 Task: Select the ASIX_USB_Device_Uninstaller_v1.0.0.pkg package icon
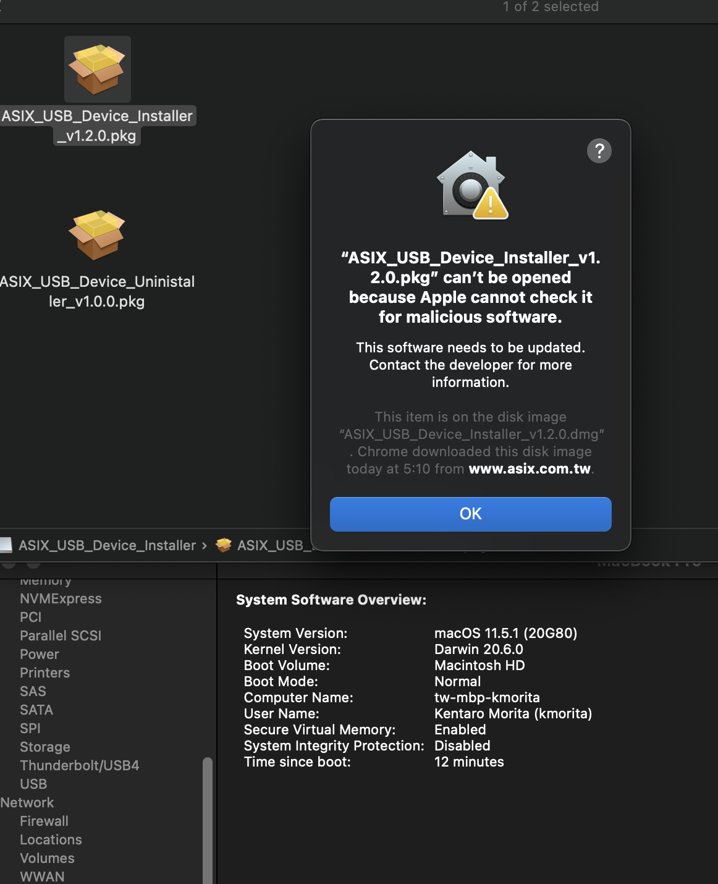pyautogui.click(x=97, y=235)
